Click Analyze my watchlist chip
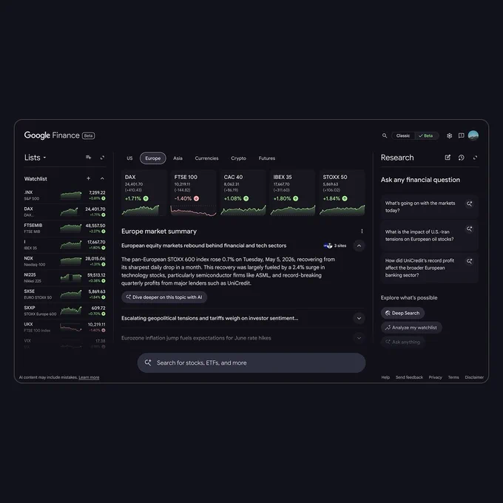The image size is (503, 503). (x=411, y=328)
